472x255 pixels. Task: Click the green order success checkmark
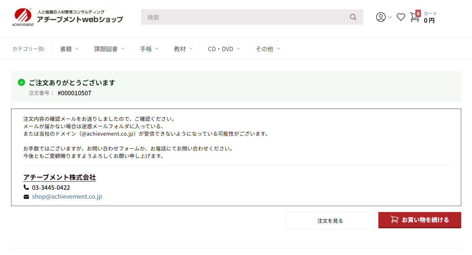pos(21,82)
